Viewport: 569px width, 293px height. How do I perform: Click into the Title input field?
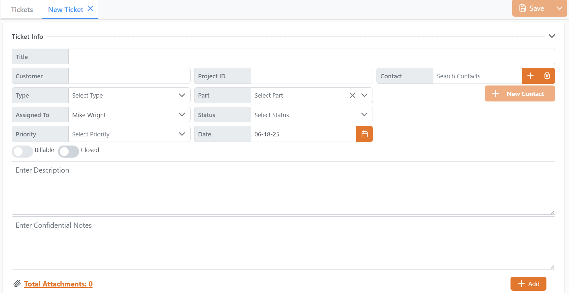click(311, 57)
